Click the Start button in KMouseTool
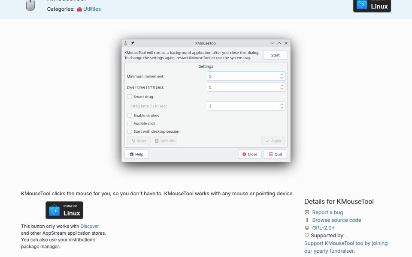Image resolution: width=412 pixels, height=257 pixels. pyautogui.click(x=276, y=55)
